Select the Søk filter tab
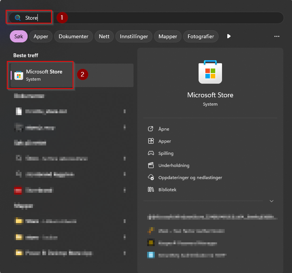The image size is (292, 273). tap(19, 36)
